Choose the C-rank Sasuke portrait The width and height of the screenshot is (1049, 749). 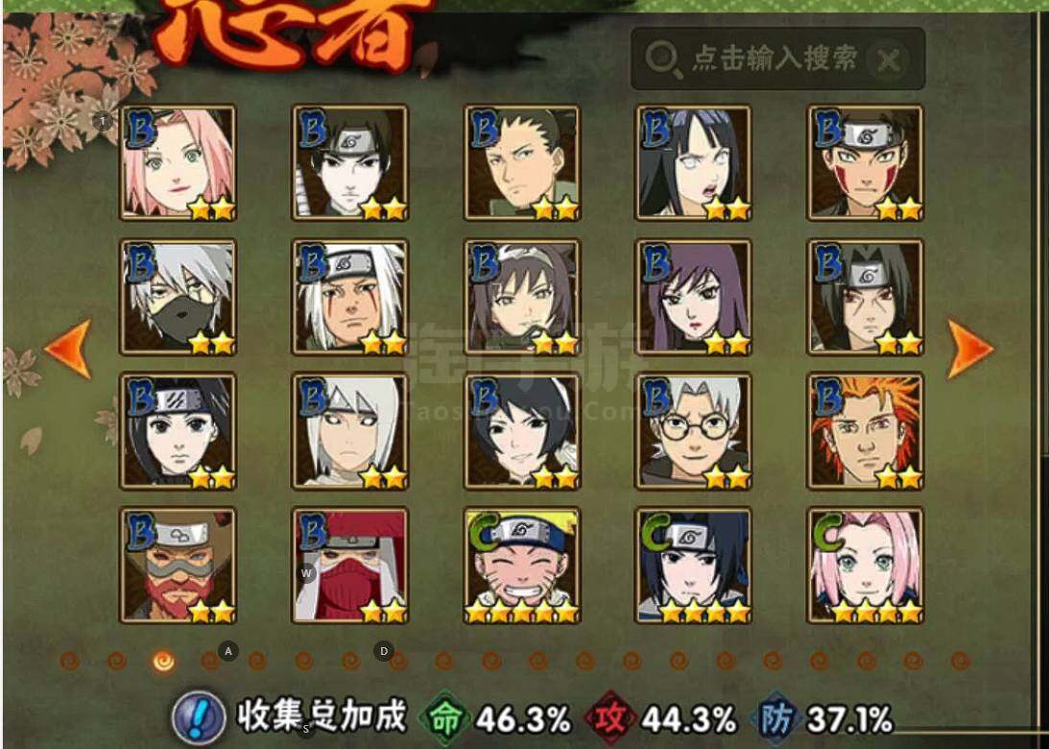pyautogui.click(x=694, y=566)
